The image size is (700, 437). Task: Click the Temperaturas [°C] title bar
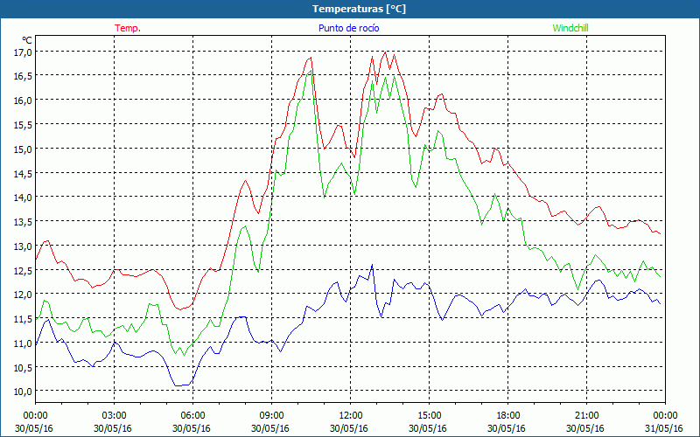(x=350, y=9)
